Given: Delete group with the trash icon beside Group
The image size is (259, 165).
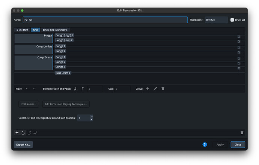Looking at the screenshot, I should (163, 89).
